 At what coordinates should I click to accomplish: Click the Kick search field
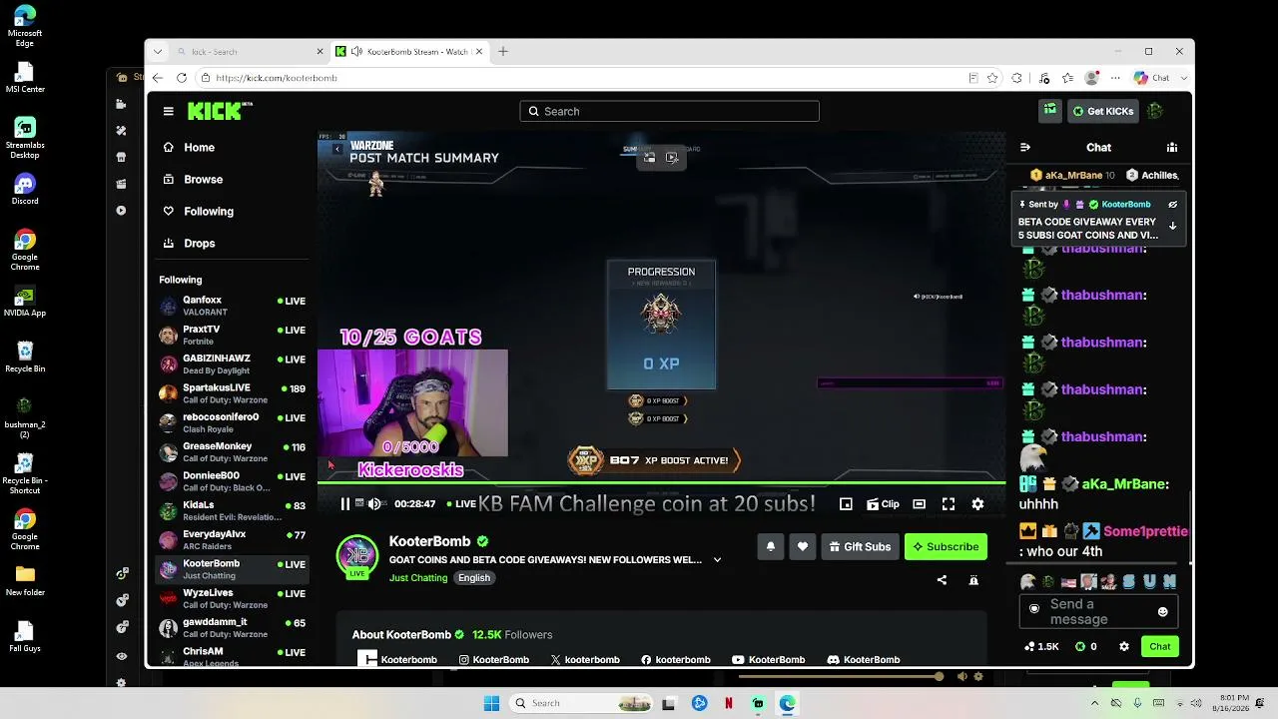[669, 111]
